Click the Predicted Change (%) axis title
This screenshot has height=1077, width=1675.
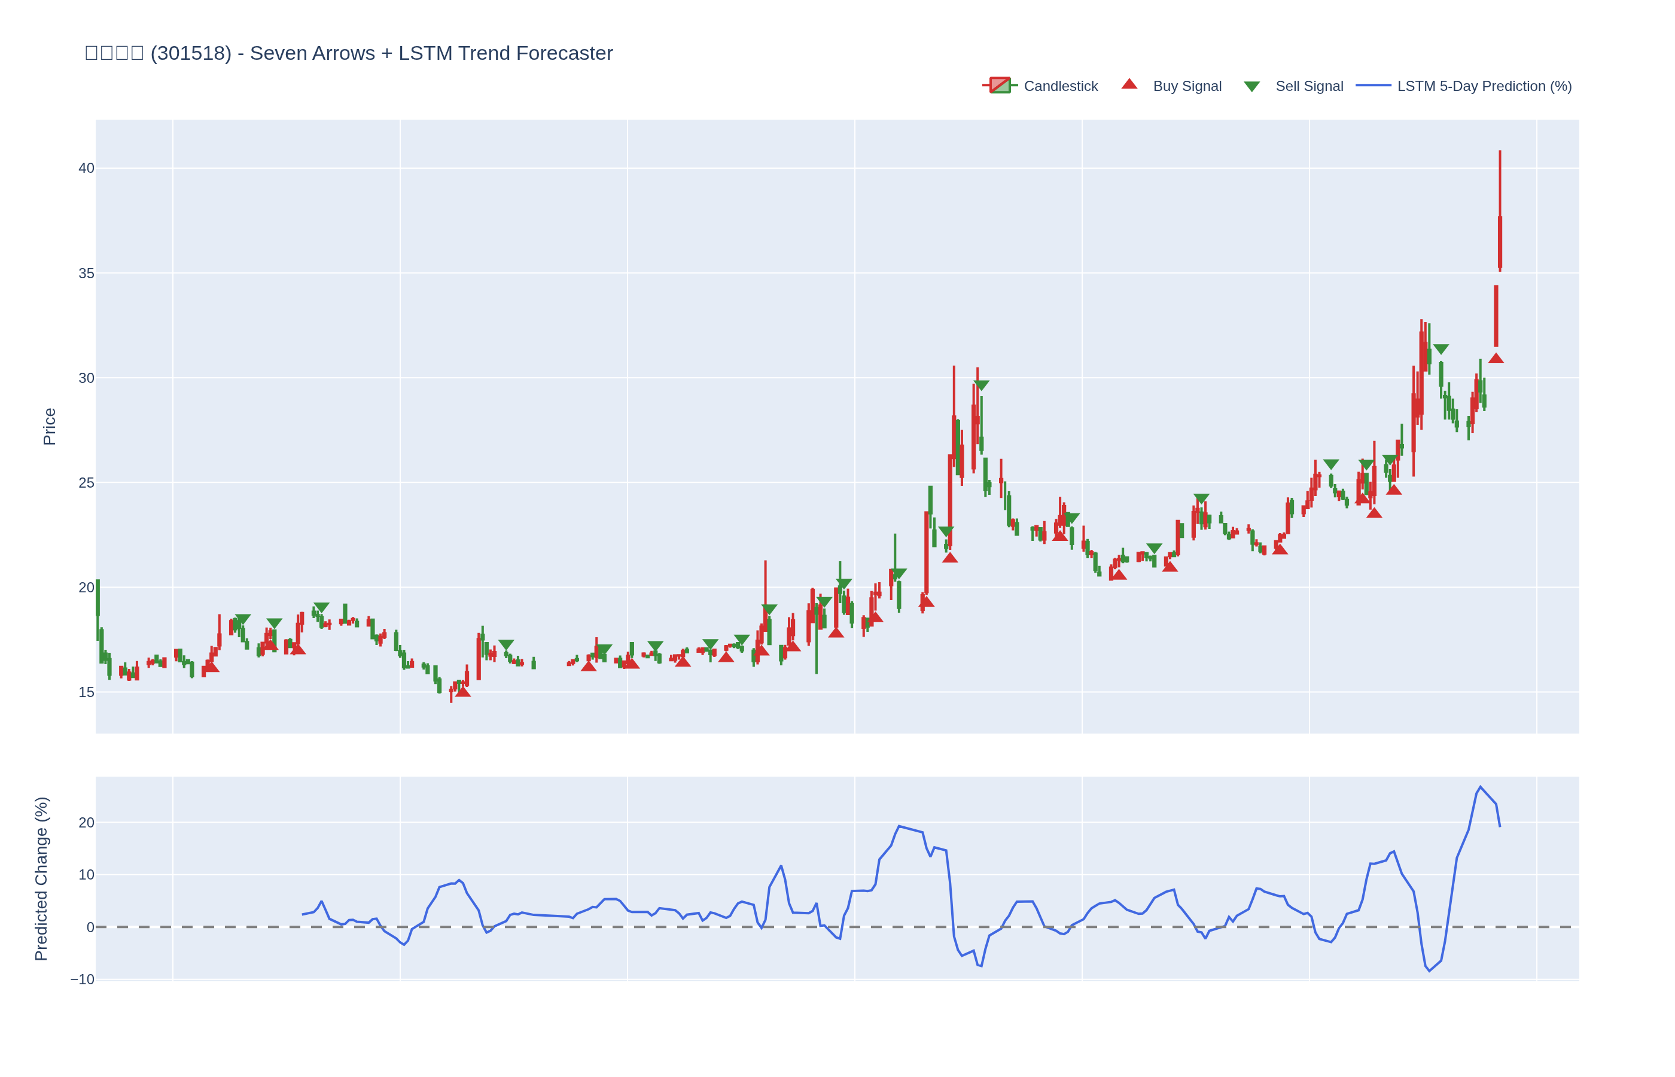tap(41, 878)
